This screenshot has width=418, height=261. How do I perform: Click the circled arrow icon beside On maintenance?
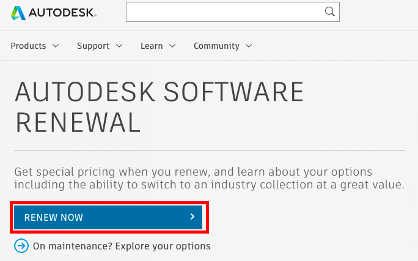pyautogui.click(x=21, y=246)
